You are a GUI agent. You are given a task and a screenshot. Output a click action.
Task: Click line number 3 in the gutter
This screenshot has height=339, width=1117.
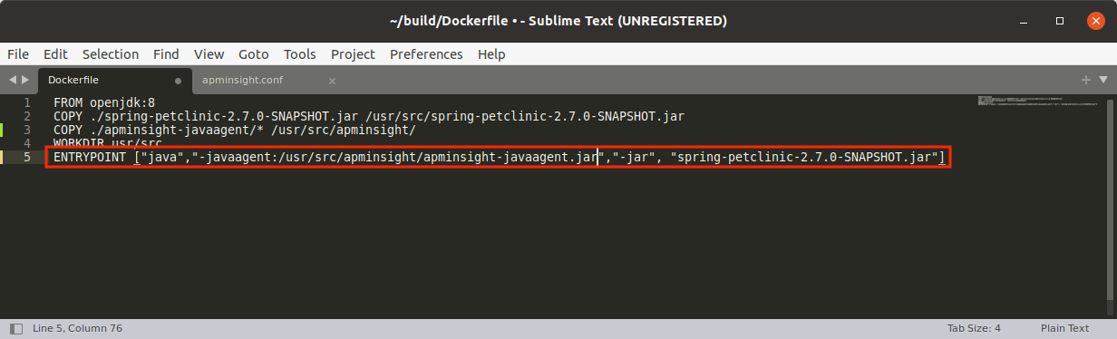27,130
